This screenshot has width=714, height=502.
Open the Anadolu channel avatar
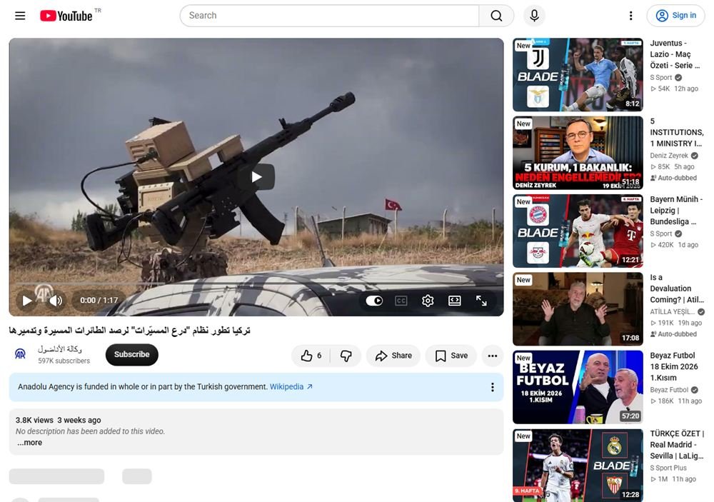pyautogui.click(x=21, y=354)
